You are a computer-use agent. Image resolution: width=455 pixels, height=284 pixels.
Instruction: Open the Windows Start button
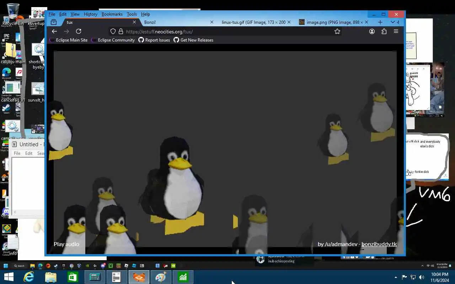coord(8,277)
